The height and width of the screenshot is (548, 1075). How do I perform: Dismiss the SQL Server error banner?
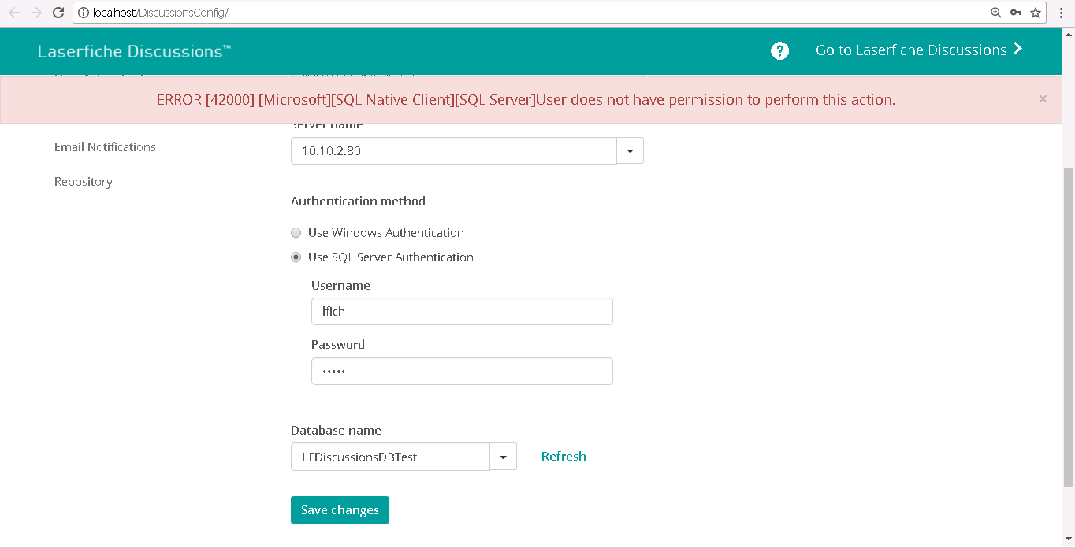click(1043, 99)
